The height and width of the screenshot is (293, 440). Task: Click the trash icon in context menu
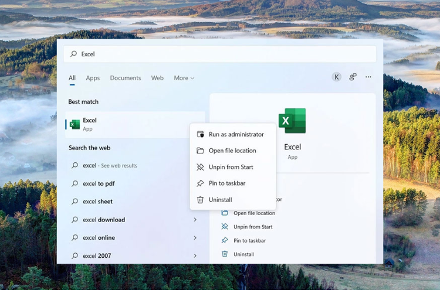200,200
